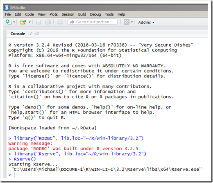Screen dimensions: 213x183
Task: Open the View menu
Action: click(42, 14)
